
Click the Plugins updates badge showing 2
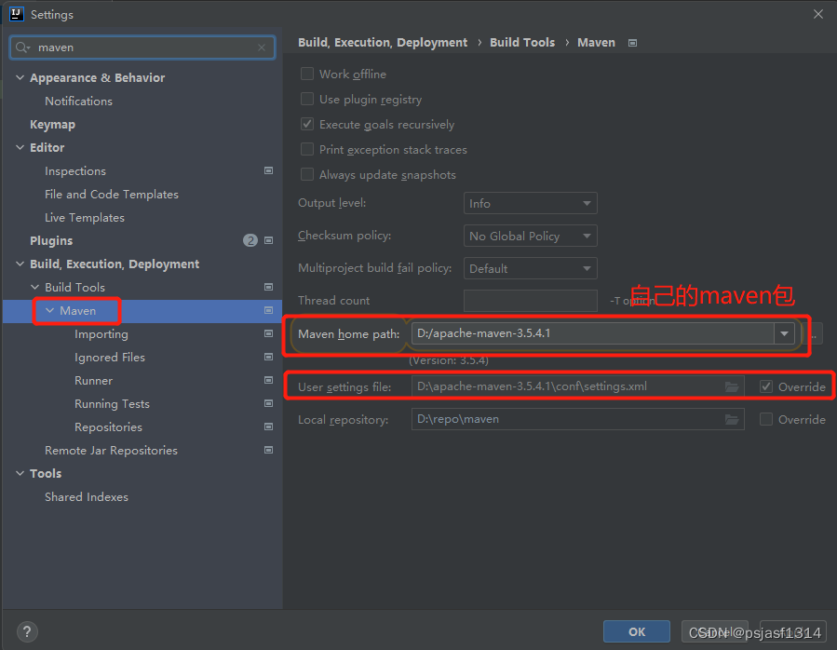point(250,240)
